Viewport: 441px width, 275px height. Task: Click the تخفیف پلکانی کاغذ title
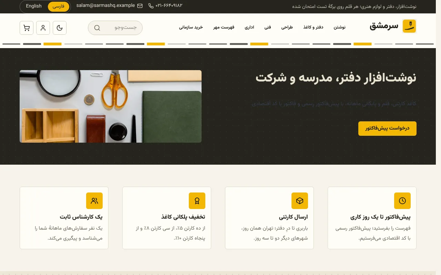pos(183,217)
